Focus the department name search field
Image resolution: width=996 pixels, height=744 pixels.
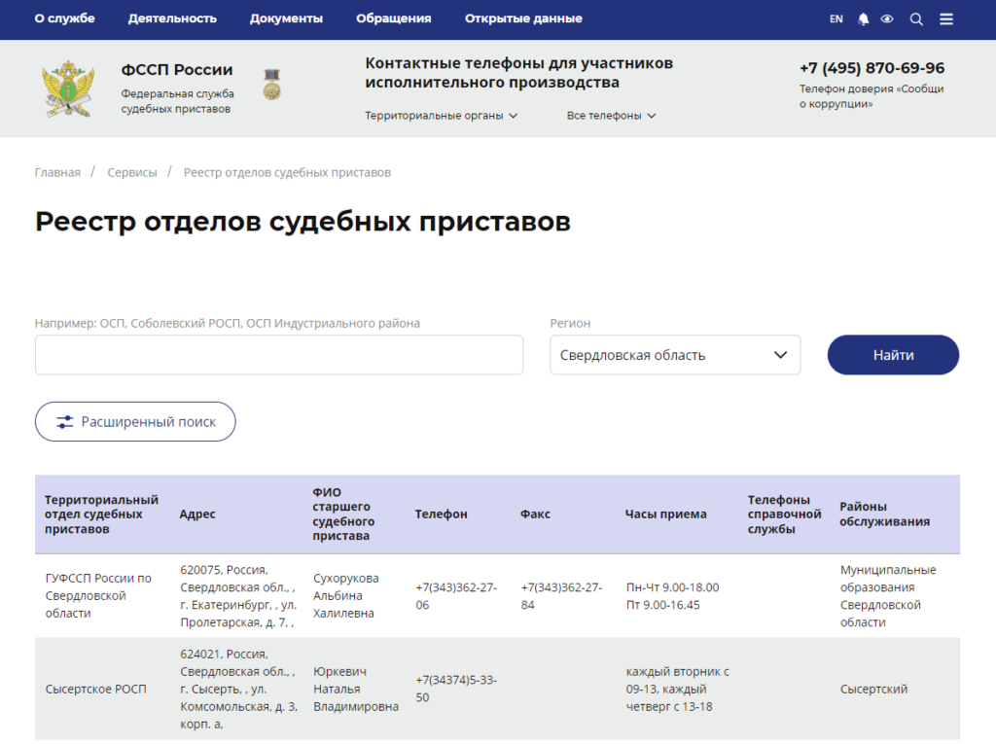tap(279, 355)
